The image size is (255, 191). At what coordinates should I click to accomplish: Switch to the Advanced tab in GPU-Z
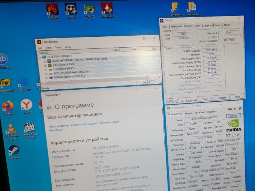pos(199,113)
